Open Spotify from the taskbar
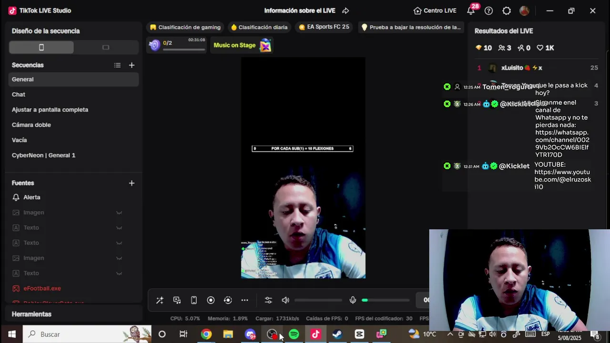Viewport: 610px width, 343px height. (294, 334)
